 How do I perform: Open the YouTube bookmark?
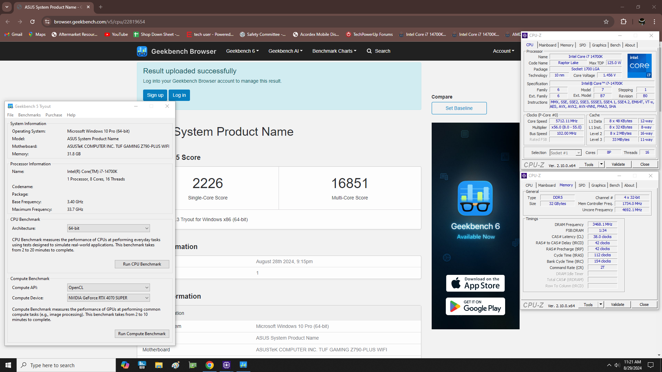(116, 34)
